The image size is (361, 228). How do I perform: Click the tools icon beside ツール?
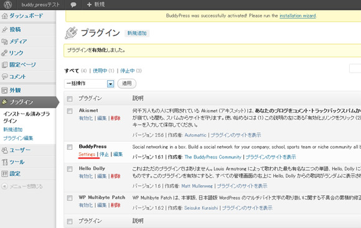4,162
